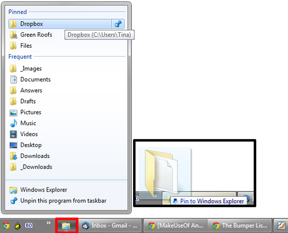Image resolution: width=288 pixels, height=233 pixels.
Task: Switch to MakeUseOf Answers Chrome window
Action: [x=176, y=226]
